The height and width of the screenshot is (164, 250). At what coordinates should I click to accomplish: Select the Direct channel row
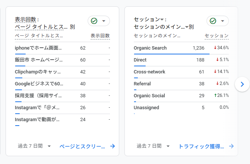point(140,60)
